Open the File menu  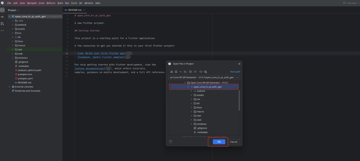[9, 3]
